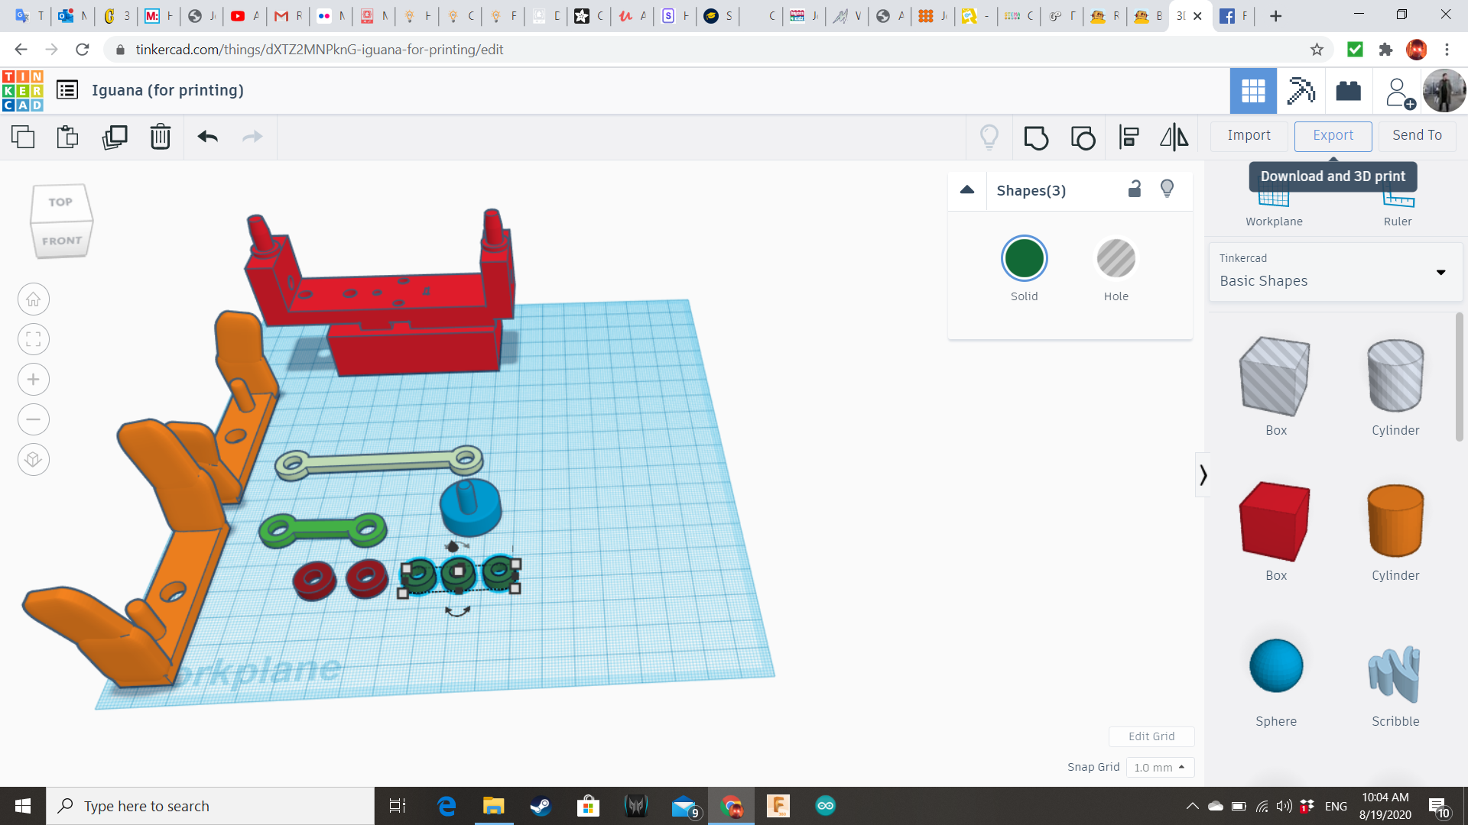Open the Send To menu

(x=1416, y=135)
